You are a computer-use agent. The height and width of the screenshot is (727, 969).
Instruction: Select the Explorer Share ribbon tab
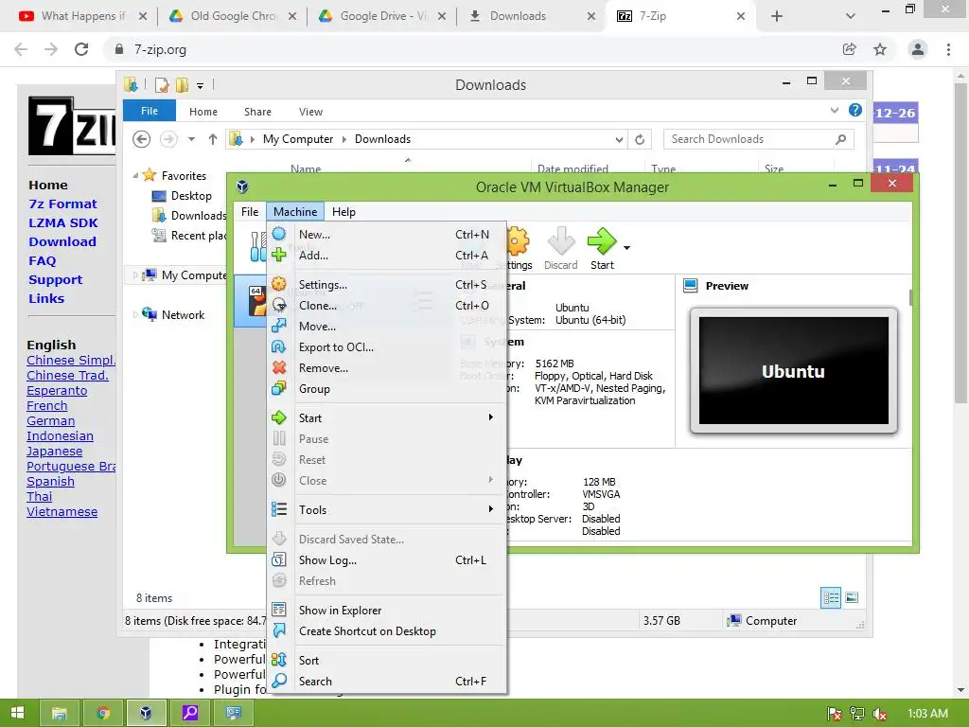(257, 112)
